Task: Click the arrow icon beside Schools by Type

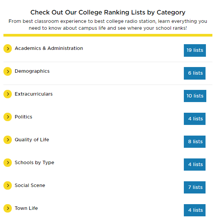Action: click(x=8, y=163)
